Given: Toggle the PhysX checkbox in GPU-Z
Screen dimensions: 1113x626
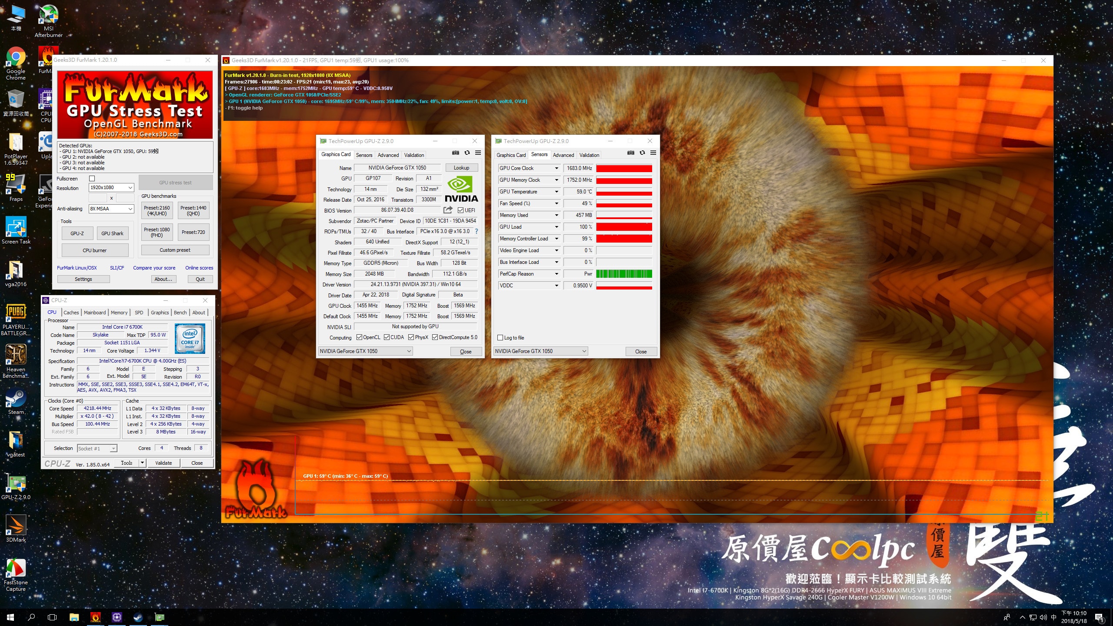Looking at the screenshot, I should click(x=411, y=337).
